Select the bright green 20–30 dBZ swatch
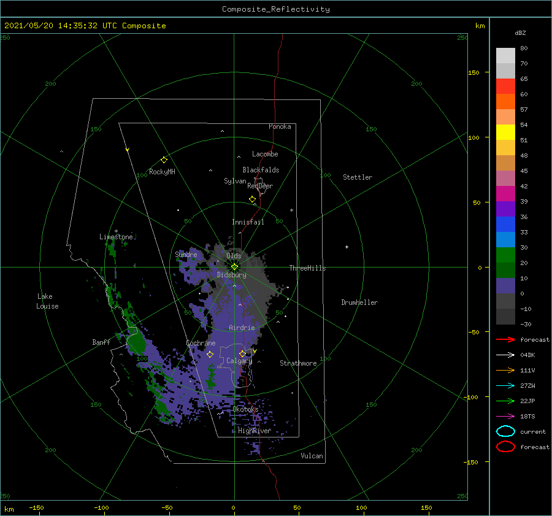This screenshot has height=516, width=552. 505,255
